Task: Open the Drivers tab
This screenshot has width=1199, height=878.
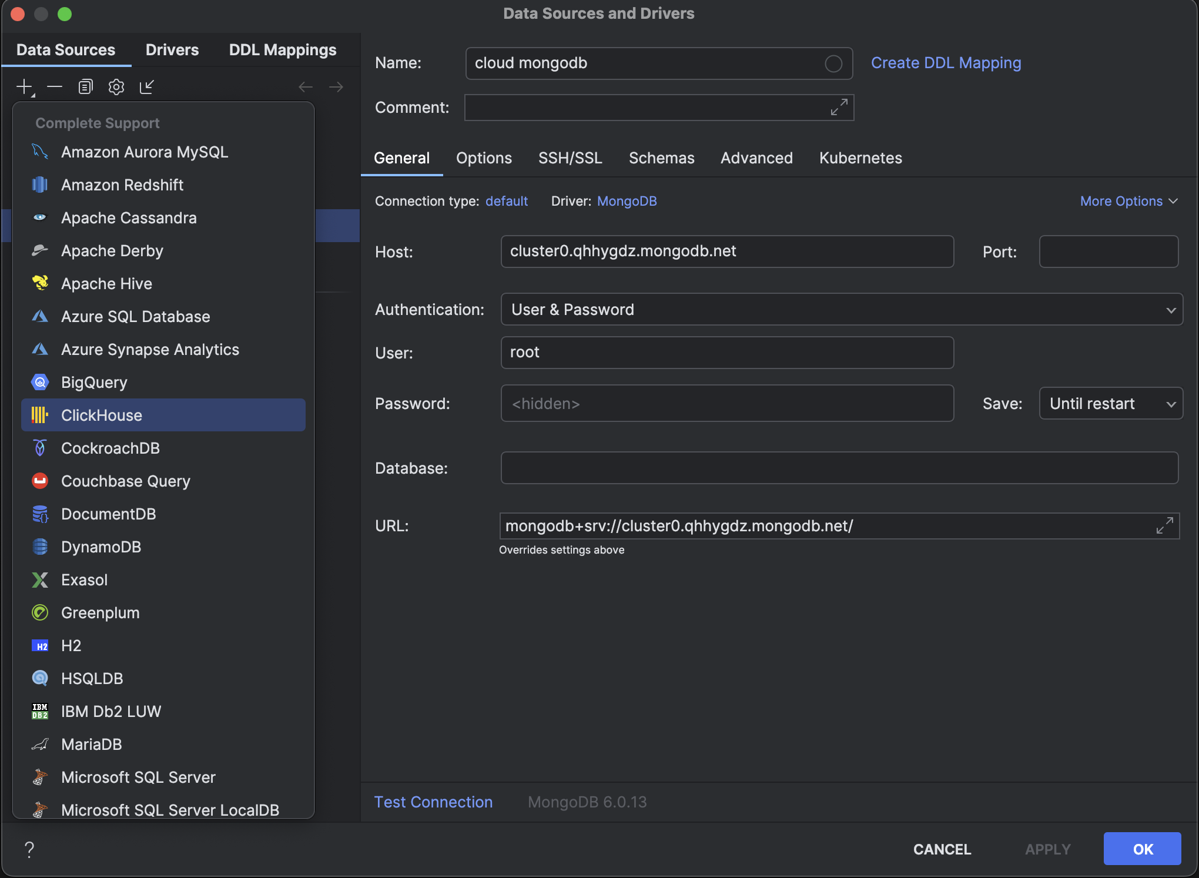Action: [172, 50]
